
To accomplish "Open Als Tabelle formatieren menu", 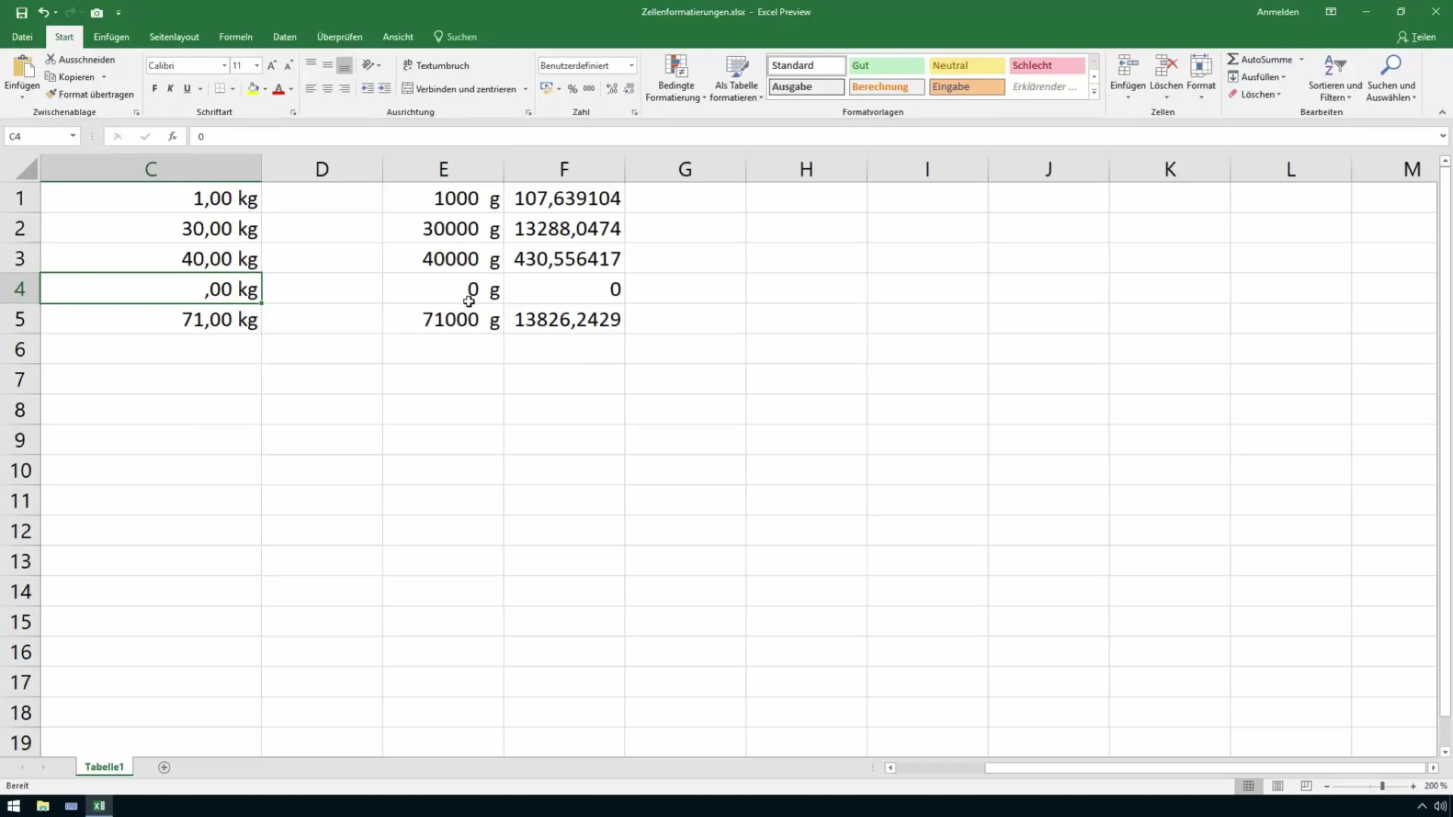I will click(x=736, y=78).
